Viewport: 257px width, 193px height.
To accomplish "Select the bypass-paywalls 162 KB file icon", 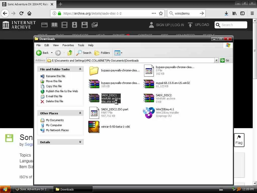I will [x=149, y=71].
